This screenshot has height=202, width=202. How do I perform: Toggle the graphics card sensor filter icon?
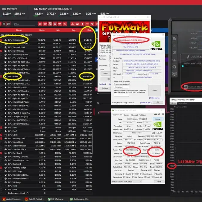pos(45,24)
